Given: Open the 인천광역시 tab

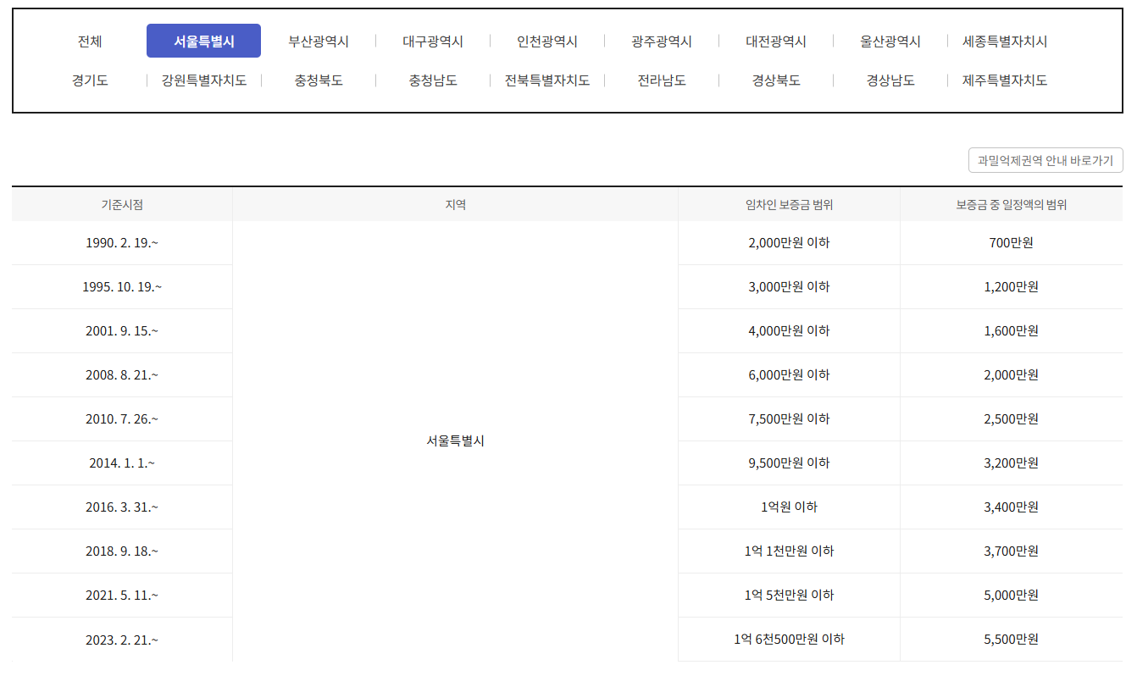Looking at the screenshot, I should coord(547,41).
